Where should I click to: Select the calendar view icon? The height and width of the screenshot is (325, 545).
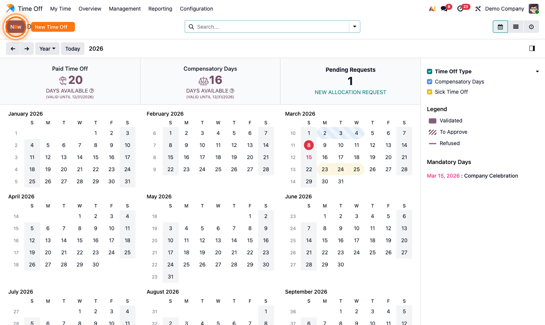click(500, 26)
